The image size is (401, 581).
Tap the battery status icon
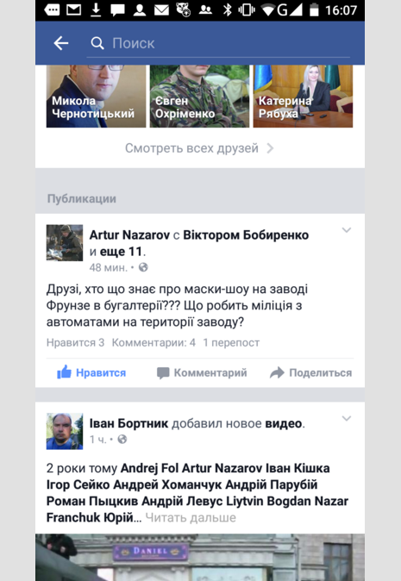click(314, 10)
